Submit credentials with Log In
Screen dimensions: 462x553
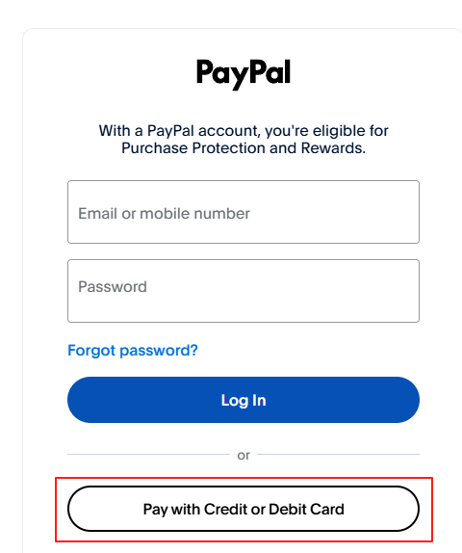click(244, 400)
